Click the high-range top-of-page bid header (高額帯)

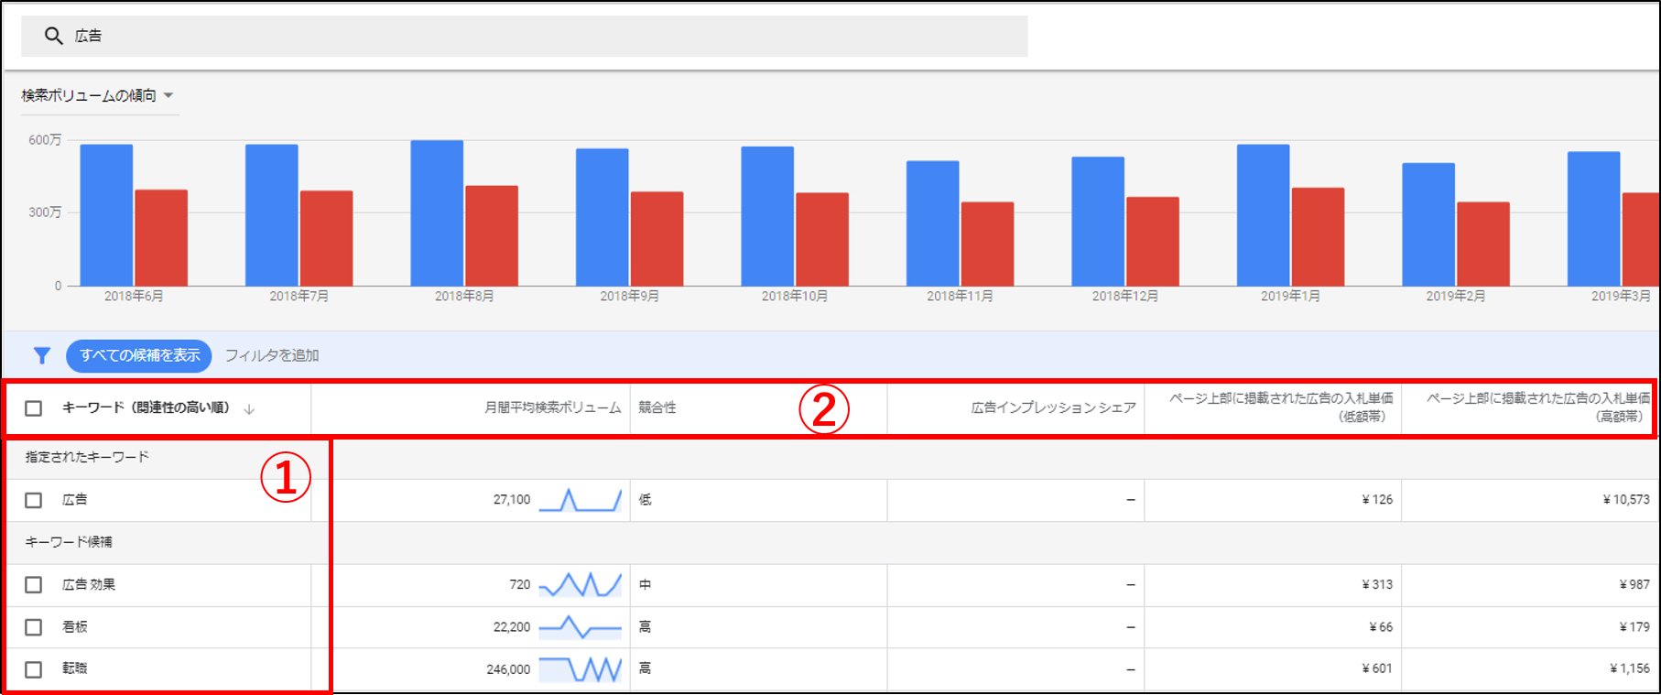coord(1538,407)
